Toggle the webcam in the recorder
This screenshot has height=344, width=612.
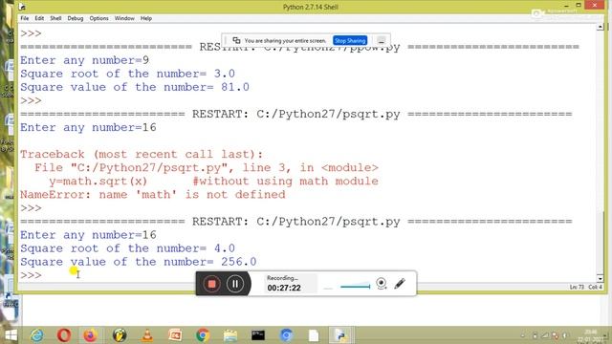tap(382, 283)
